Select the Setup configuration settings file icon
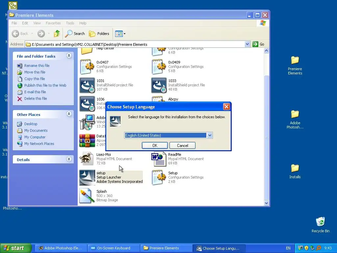 pyautogui.click(x=159, y=178)
